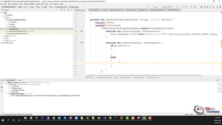Open the Refactor menu

(33, 4)
